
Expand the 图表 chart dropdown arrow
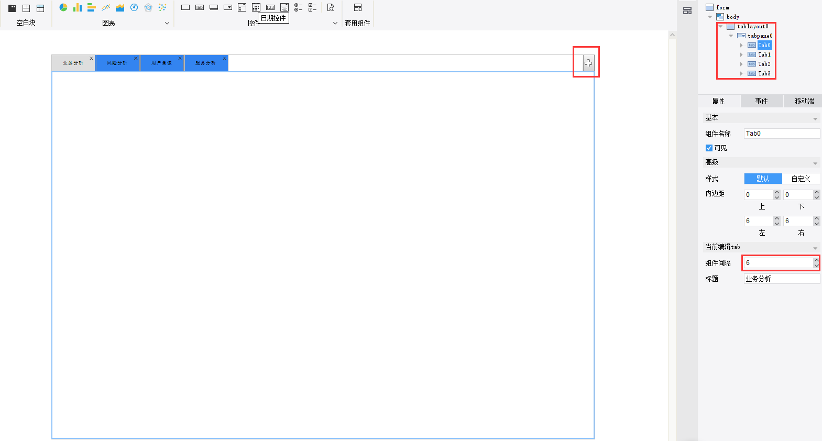pyautogui.click(x=167, y=23)
